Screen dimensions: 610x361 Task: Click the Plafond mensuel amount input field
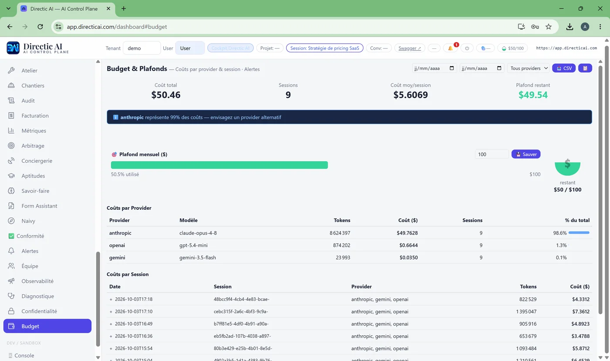(491, 154)
